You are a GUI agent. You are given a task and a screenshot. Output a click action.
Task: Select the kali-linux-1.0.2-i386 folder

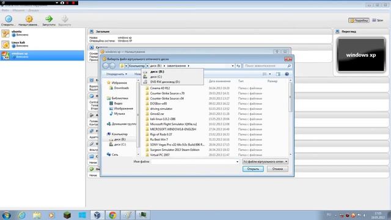tap(163, 119)
